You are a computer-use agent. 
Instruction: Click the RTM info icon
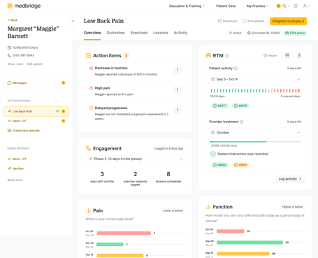[x=227, y=55]
